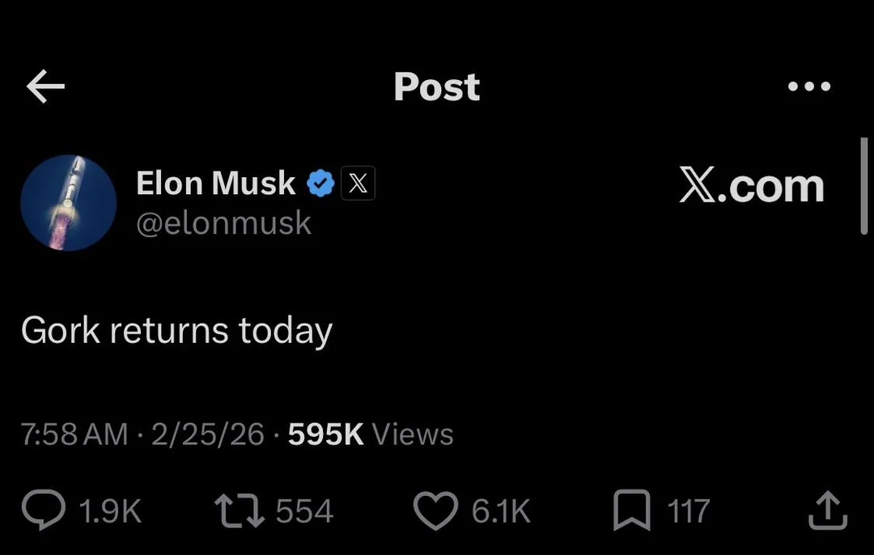Click the 6.1K likes count
Image resolution: width=874 pixels, height=555 pixels.
(501, 511)
